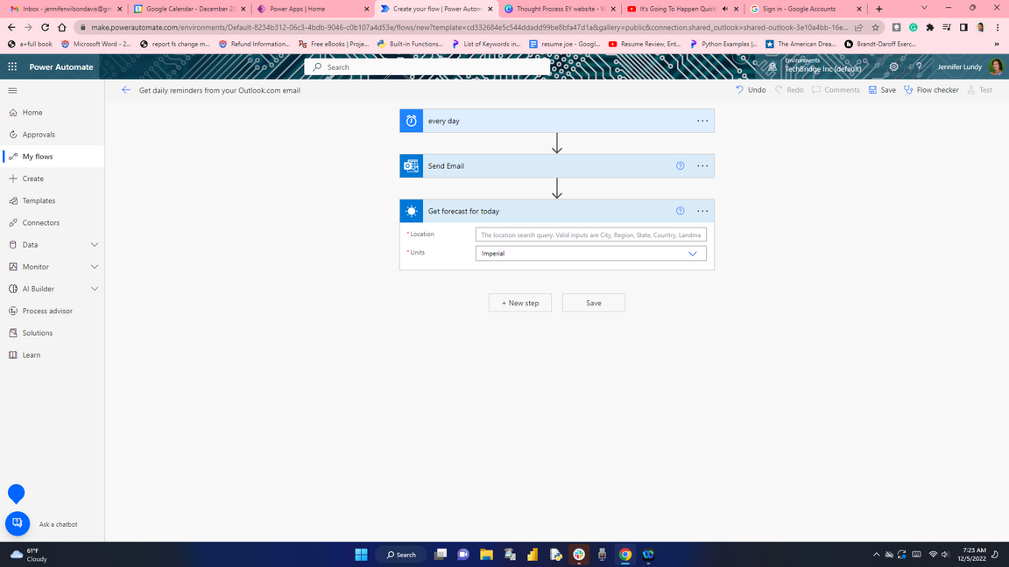Image resolution: width=1009 pixels, height=567 pixels.
Task: Open the Send Email Outlook icon
Action: pos(411,166)
